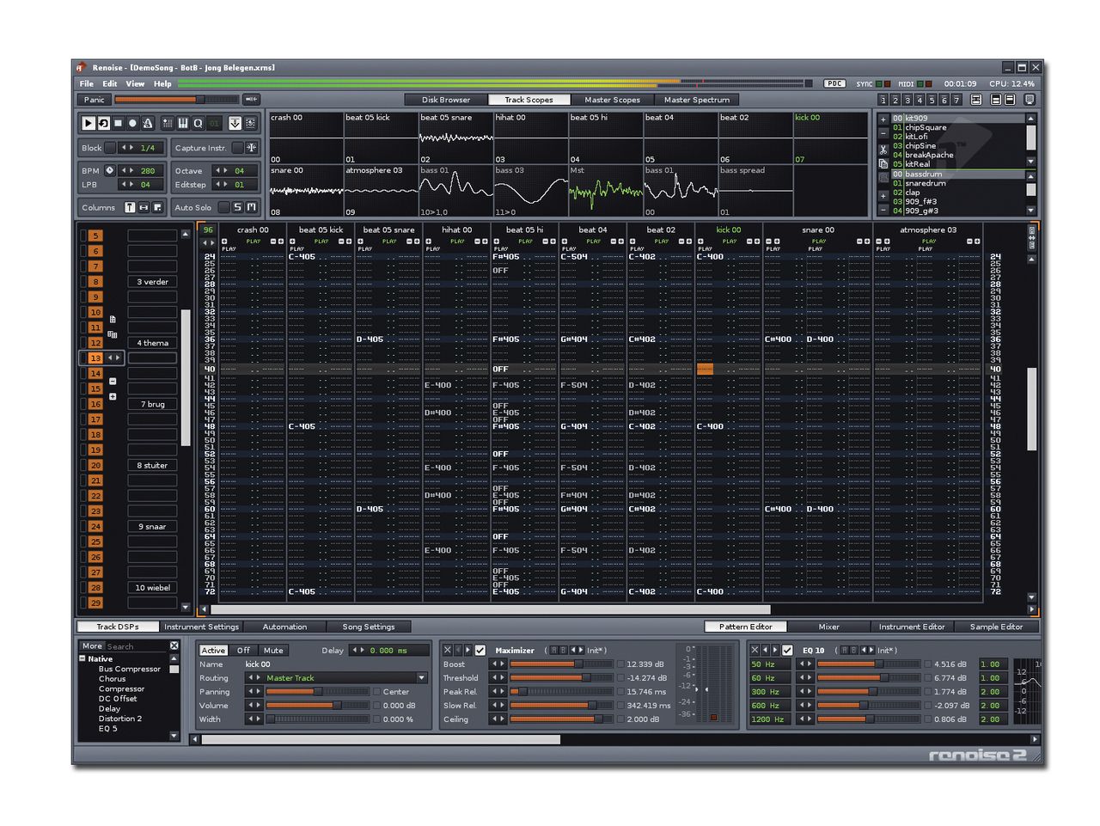The height and width of the screenshot is (826, 1100).
Task: Enable Record/edit mode button
Action: (132, 124)
